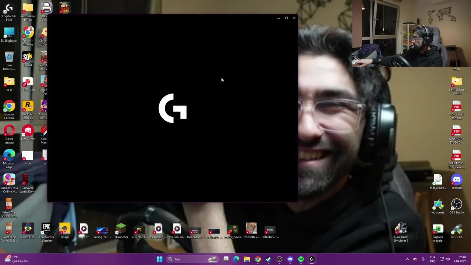471x265 pixels.
Task: Open the FARKINDA Dış Çekim PDF
Action: point(457,159)
